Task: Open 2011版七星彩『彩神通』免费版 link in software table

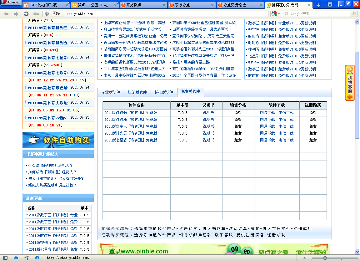Action: [131, 140]
